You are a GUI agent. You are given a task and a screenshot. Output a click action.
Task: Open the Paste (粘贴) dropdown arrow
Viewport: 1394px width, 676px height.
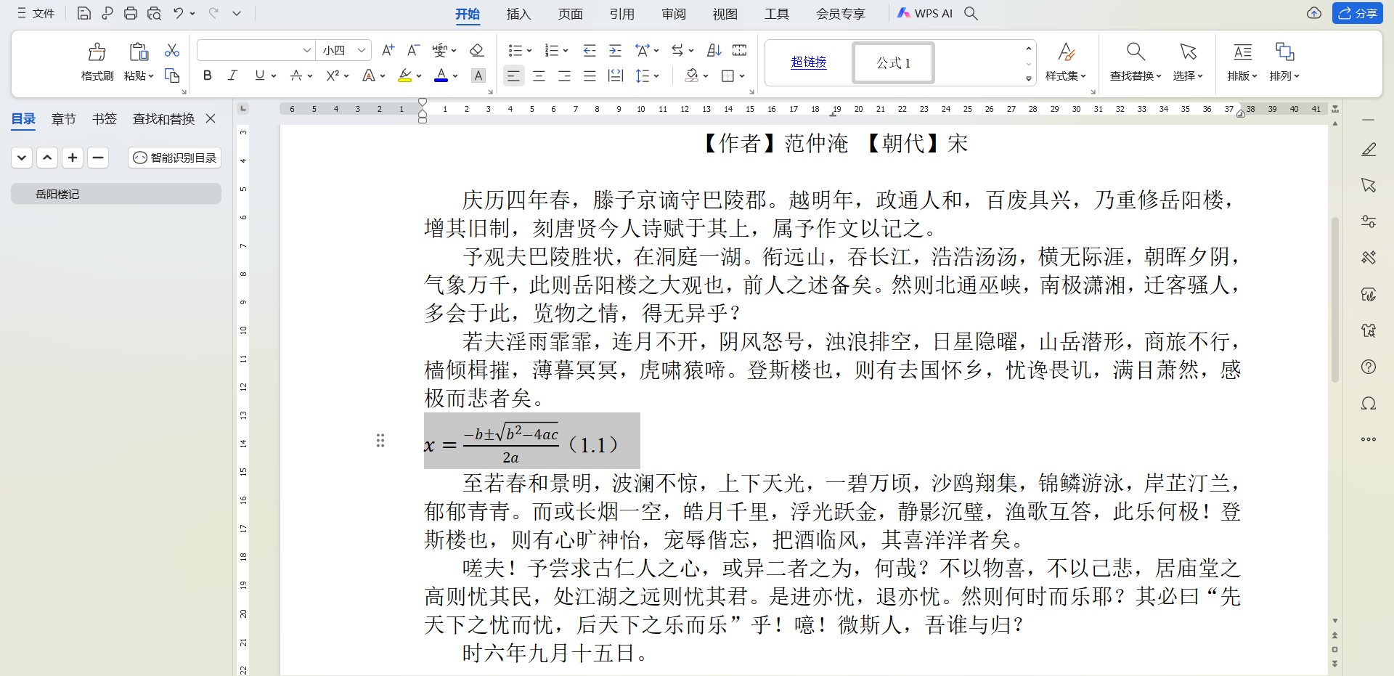tap(150, 76)
